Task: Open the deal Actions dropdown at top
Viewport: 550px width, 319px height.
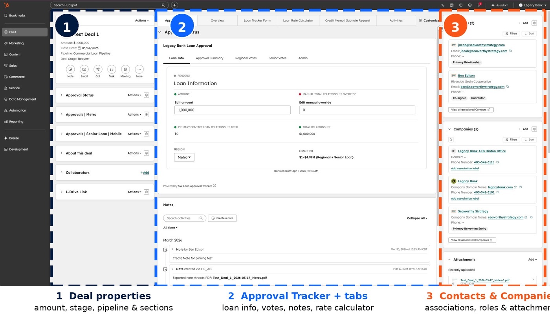Action: (142, 20)
